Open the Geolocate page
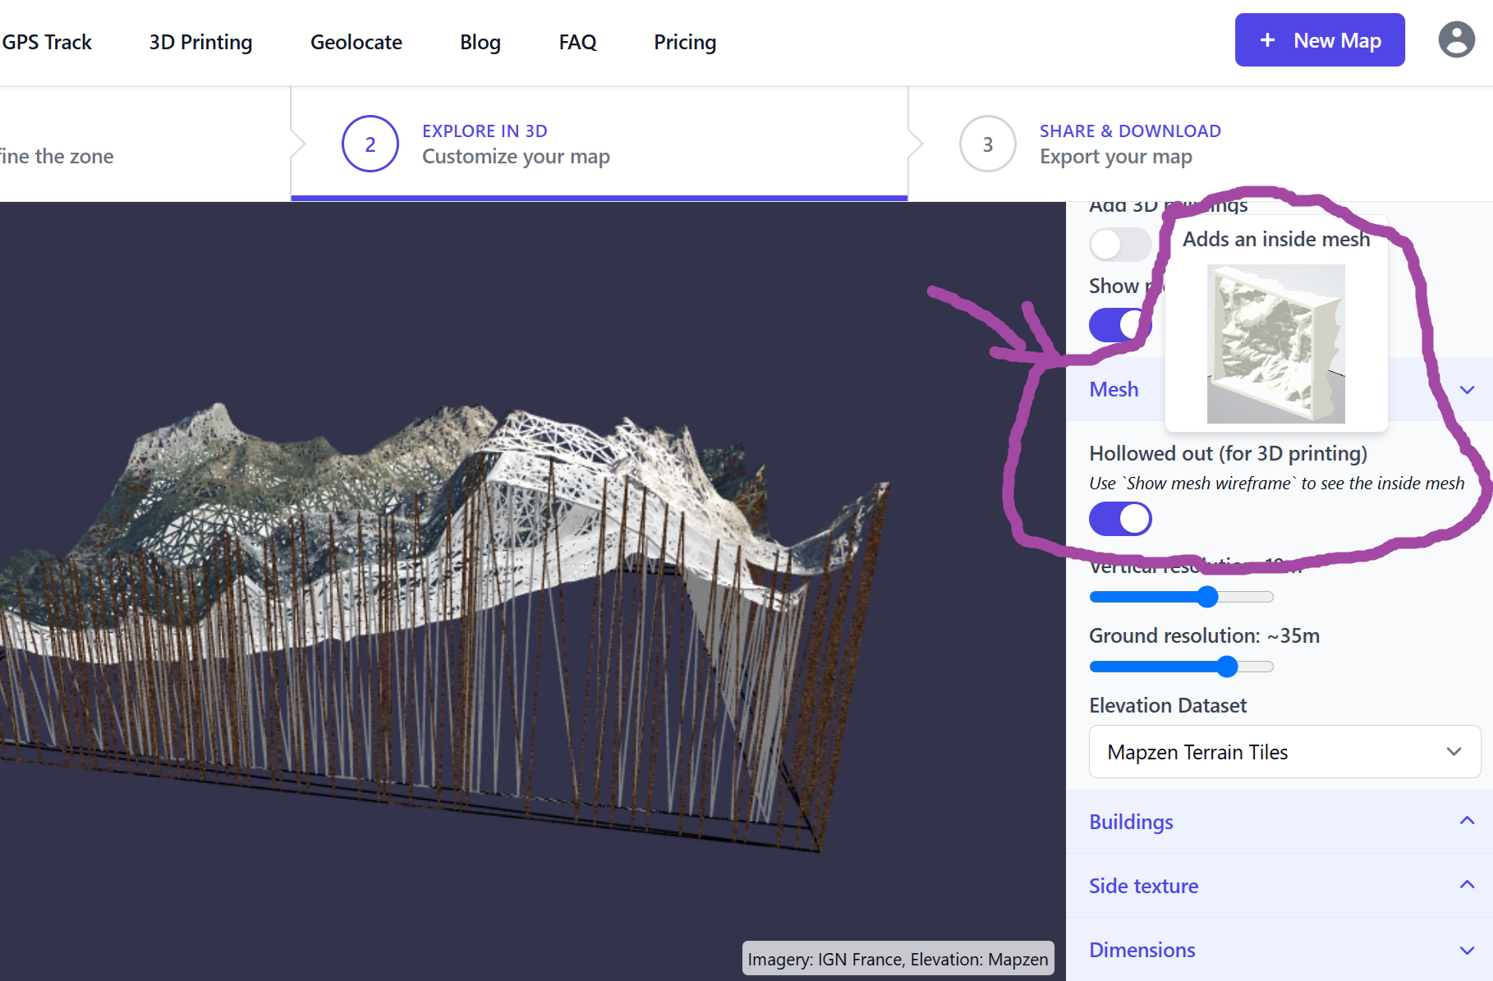 pyautogui.click(x=356, y=42)
